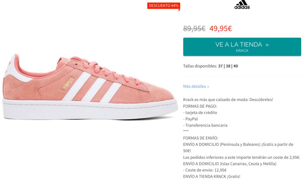The image size is (303, 185).
Task: Click the red 49,95€ sale price
Action: tap(221, 28)
